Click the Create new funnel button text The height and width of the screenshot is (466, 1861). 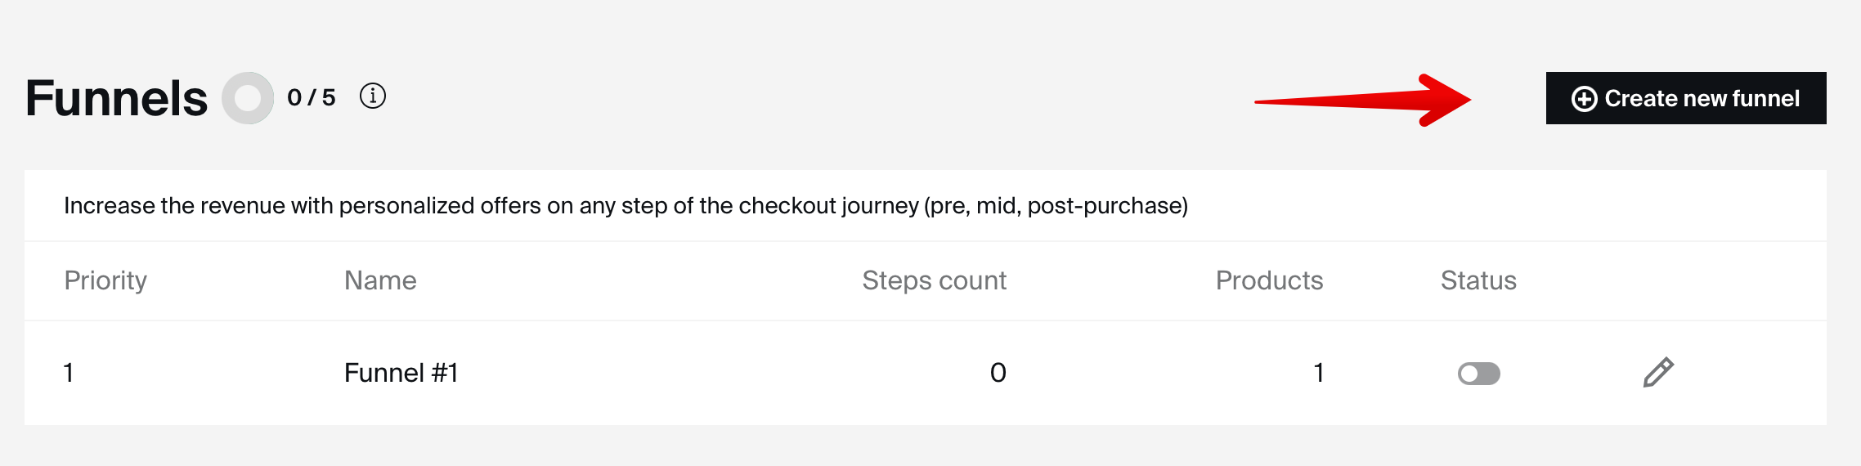tap(1702, 99)
